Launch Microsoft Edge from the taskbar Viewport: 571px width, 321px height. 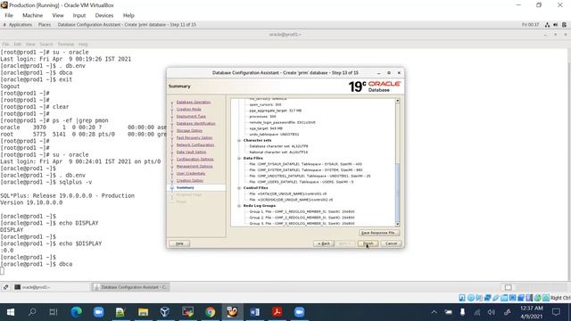point(76,312)
